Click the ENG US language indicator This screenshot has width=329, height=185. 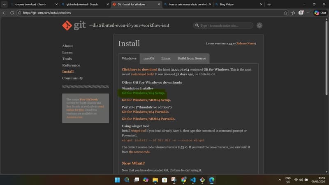click(x=288, y=180)
